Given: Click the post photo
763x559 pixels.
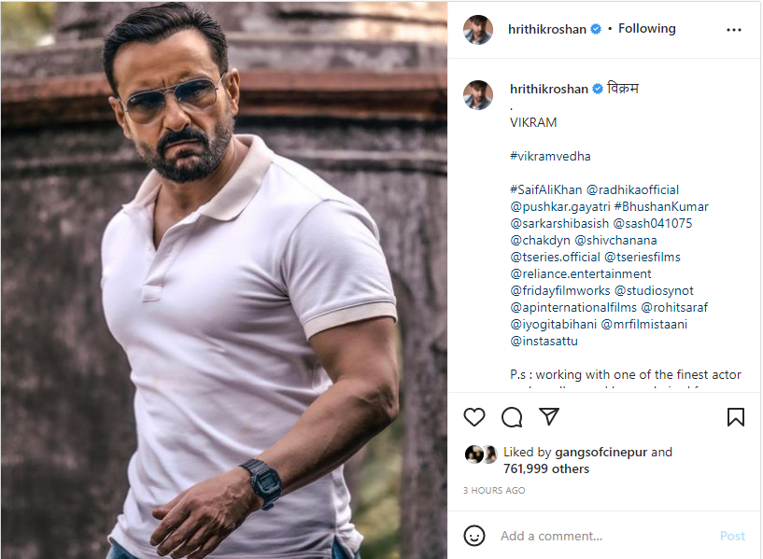Looking at the screenshot, I should (x=224, y=280).
